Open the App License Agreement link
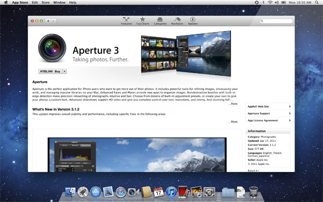323x202 pixels. [268, 120]
